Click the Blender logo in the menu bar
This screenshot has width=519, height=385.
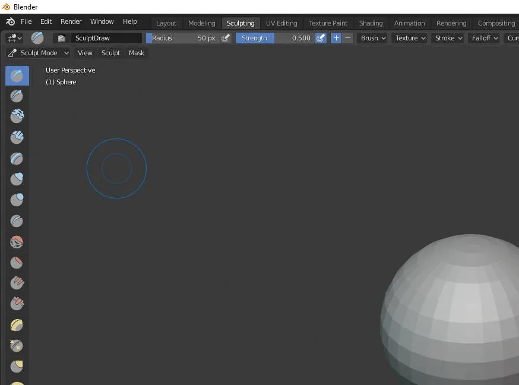point(10,21)
